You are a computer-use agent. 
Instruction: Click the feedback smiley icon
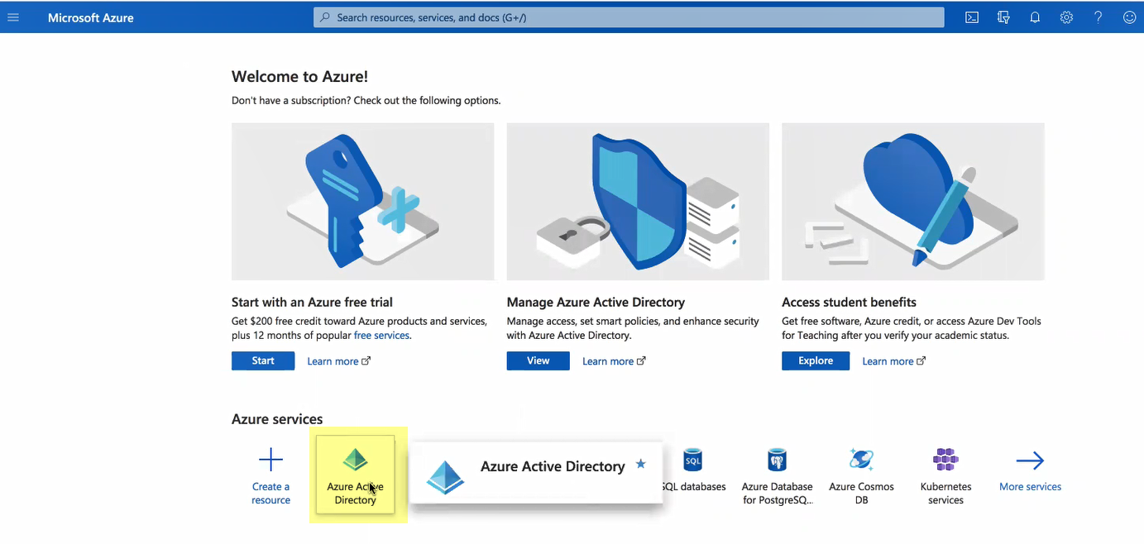click(1129, 17)
